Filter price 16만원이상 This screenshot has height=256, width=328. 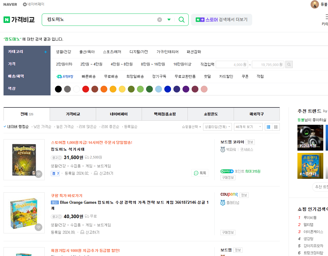tap(182, 64)
